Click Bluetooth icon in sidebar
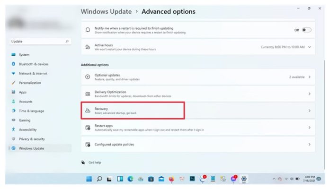This screenshot has width=329, height=189. [13, 64]
